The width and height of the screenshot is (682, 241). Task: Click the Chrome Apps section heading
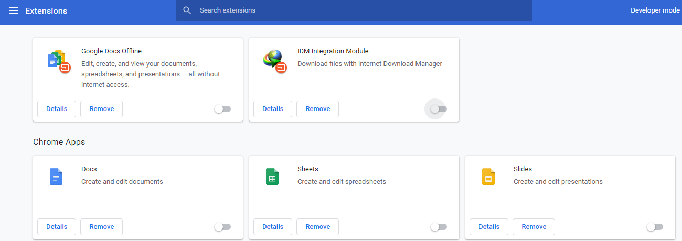[x=59, y=142]
